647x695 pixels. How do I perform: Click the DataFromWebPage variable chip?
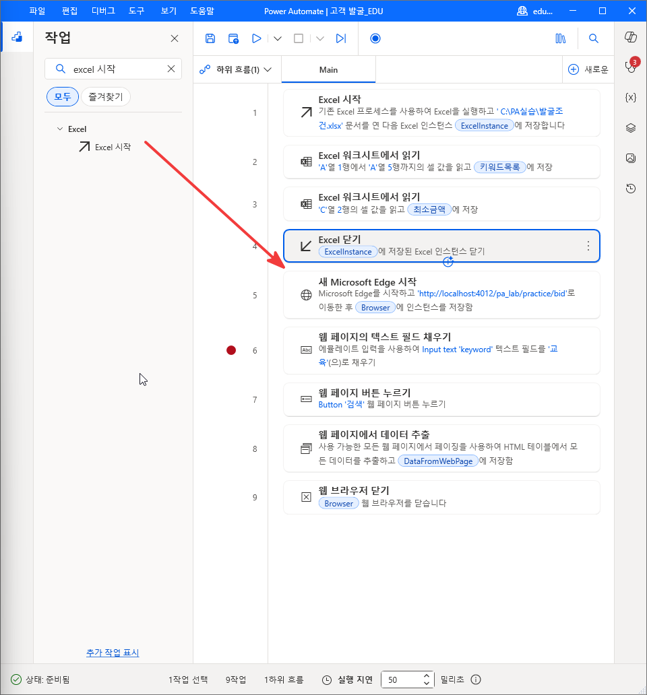(438, 461)
